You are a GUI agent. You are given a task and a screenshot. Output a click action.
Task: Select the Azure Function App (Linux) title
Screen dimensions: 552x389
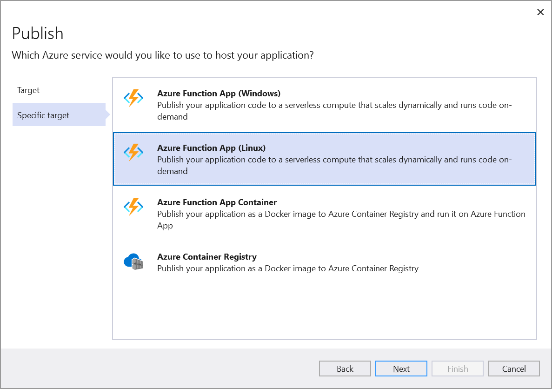point(211,148)
